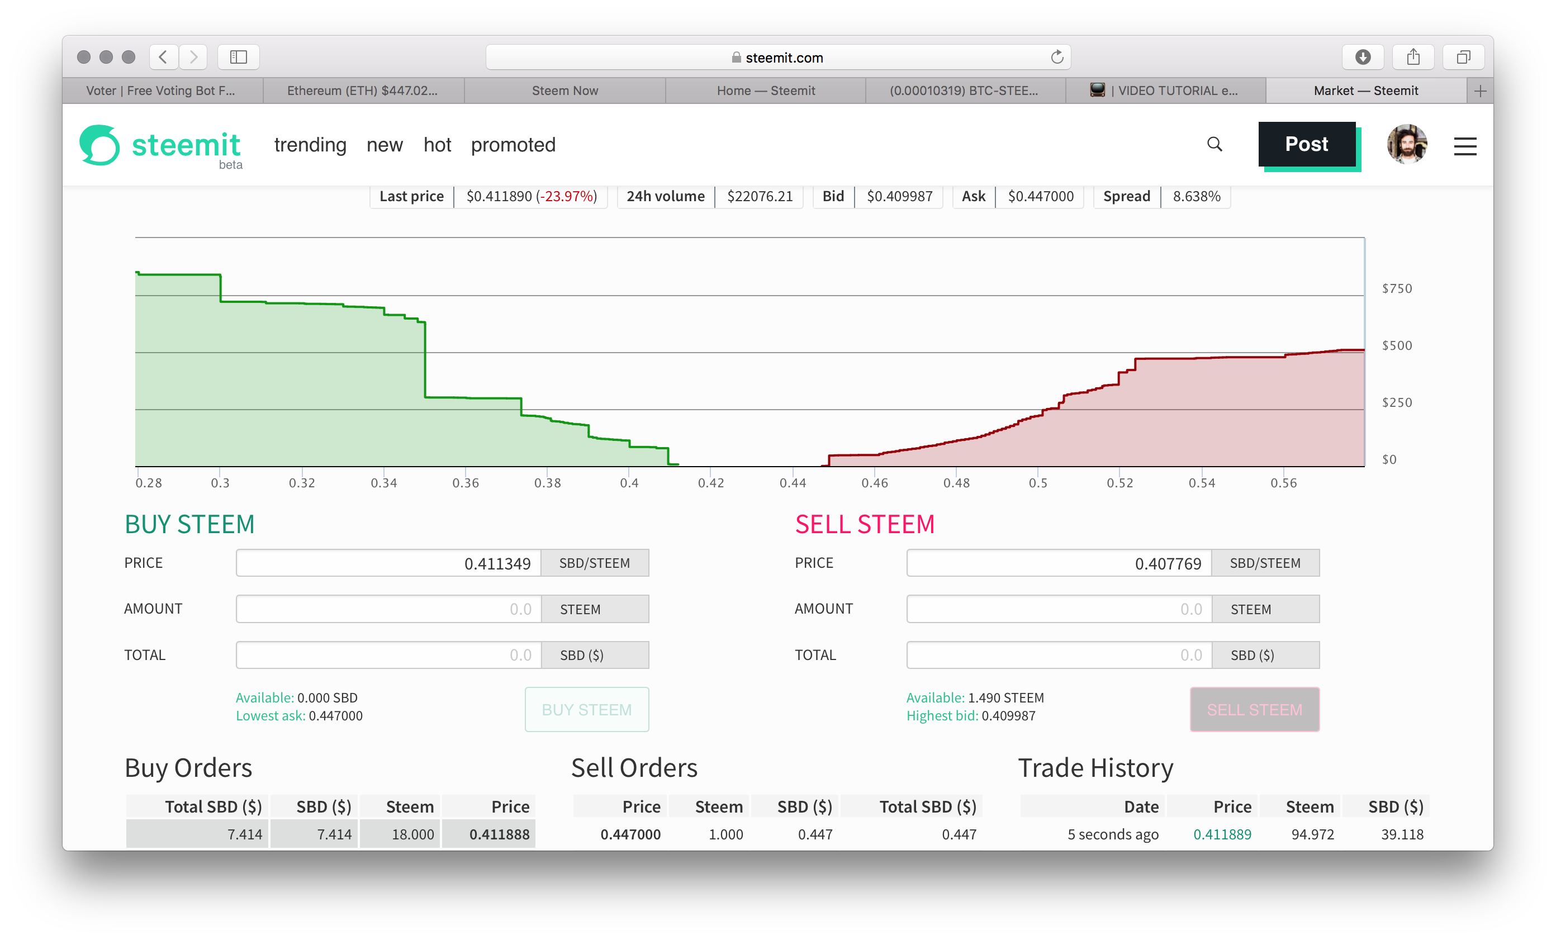Click the Spread value 8.638%
This screenshot has width=1556, height=940.
[x=1197, y=196]
